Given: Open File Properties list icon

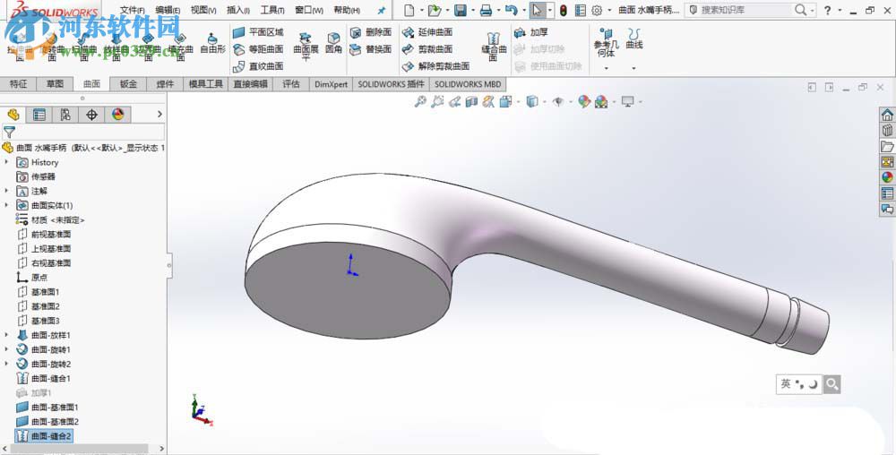Looking at the screenshot, I should coord(580,10).
